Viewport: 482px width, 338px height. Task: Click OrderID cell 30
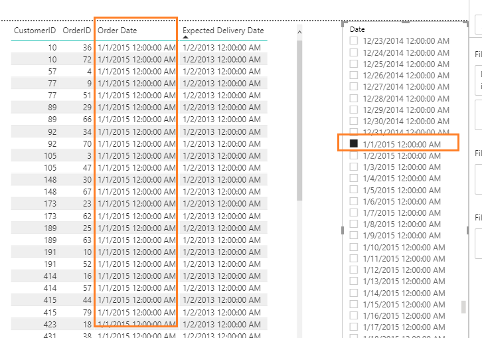(x=87, y=179)
